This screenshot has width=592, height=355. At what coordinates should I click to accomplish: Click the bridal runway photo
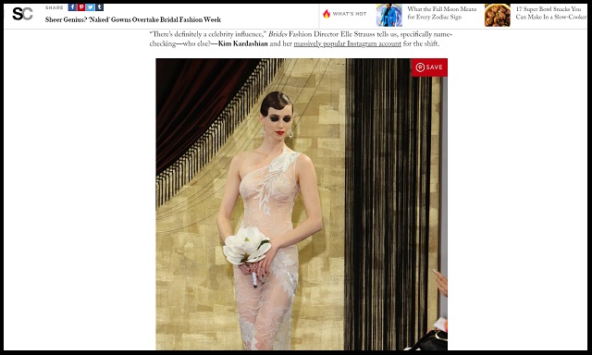point(302,204)
